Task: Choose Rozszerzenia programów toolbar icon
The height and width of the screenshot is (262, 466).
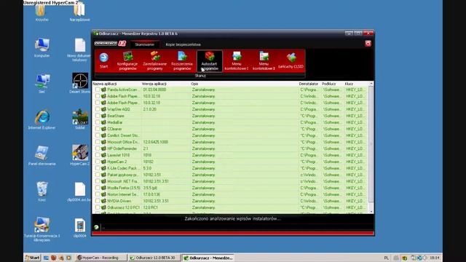Action: coord(182,61)
